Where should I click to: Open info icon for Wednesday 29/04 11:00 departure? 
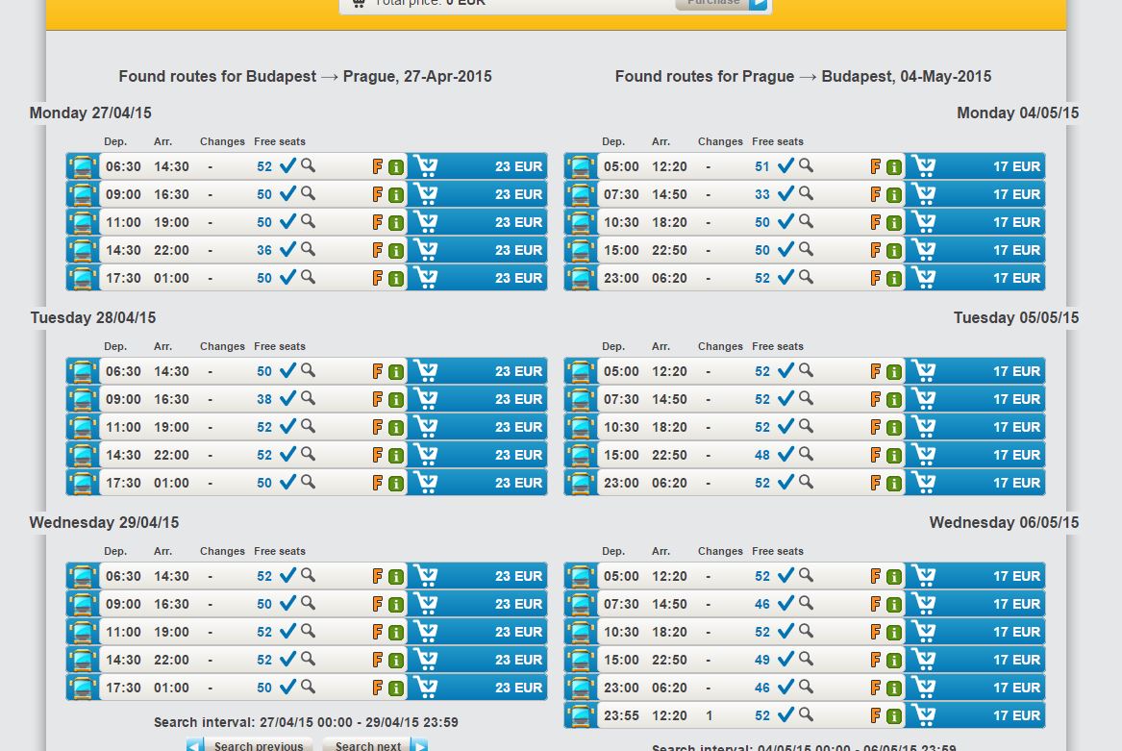[396, 632]
